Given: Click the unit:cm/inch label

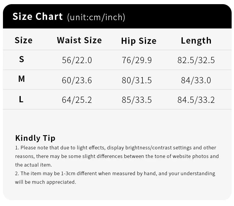Looking at the screenshot, I should pyautogui.click(x=96, y=17).
